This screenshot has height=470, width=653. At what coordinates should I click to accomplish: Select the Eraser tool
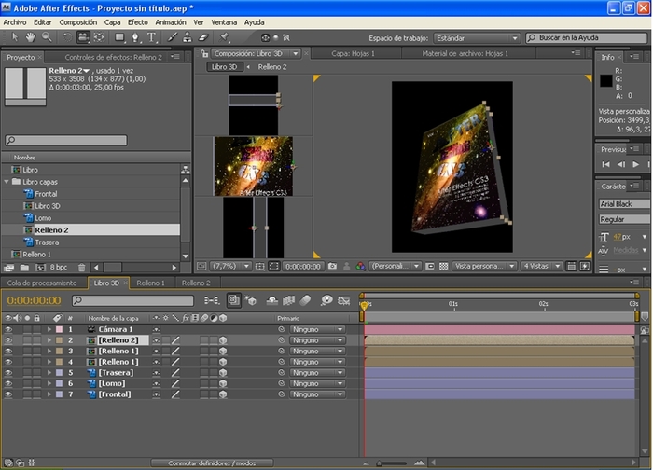(203, 37)
